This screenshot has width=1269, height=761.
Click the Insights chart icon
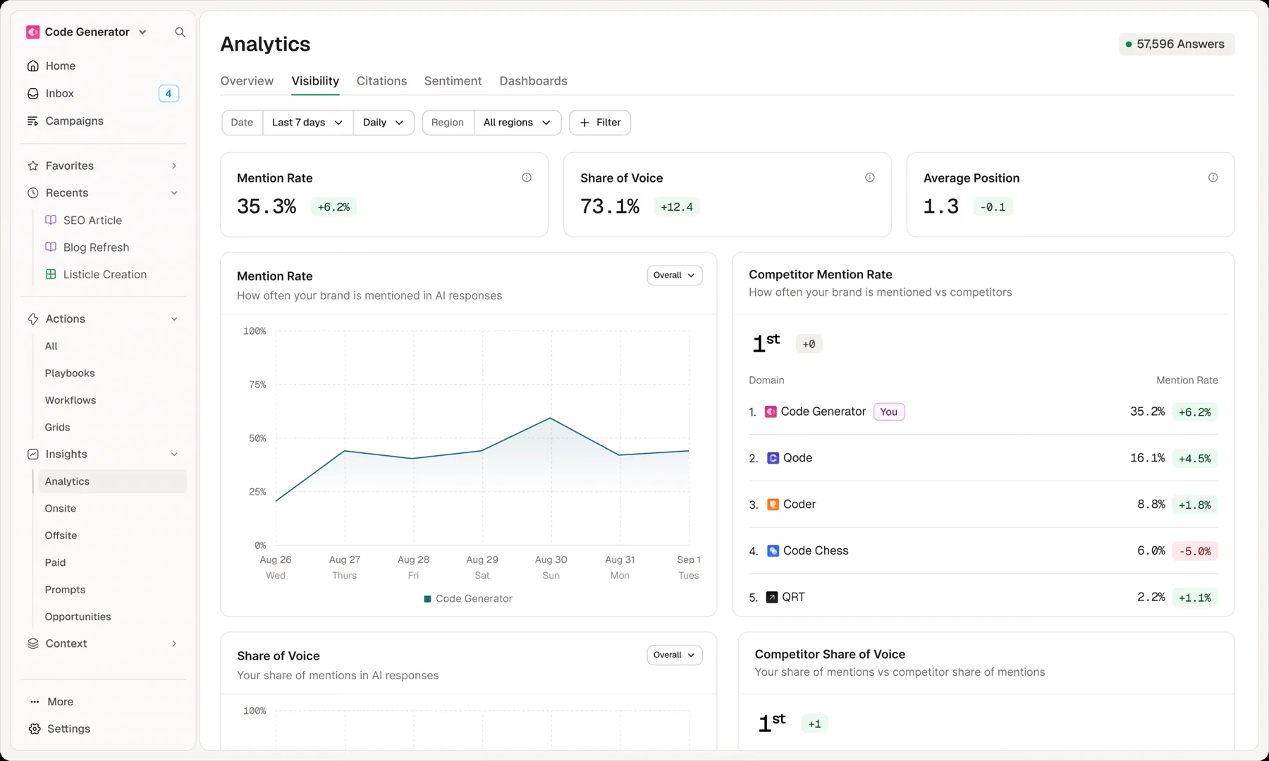click(x=33, y=454)
